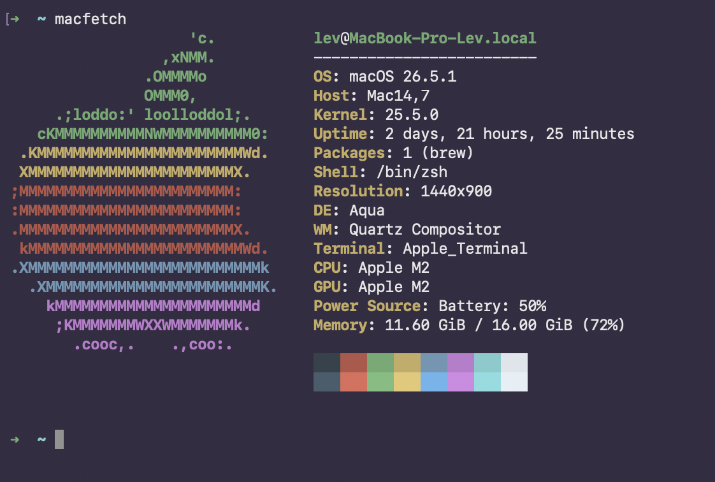Select the lev@MacBook-Pro-Lev.local hostname line

[425, 38]
